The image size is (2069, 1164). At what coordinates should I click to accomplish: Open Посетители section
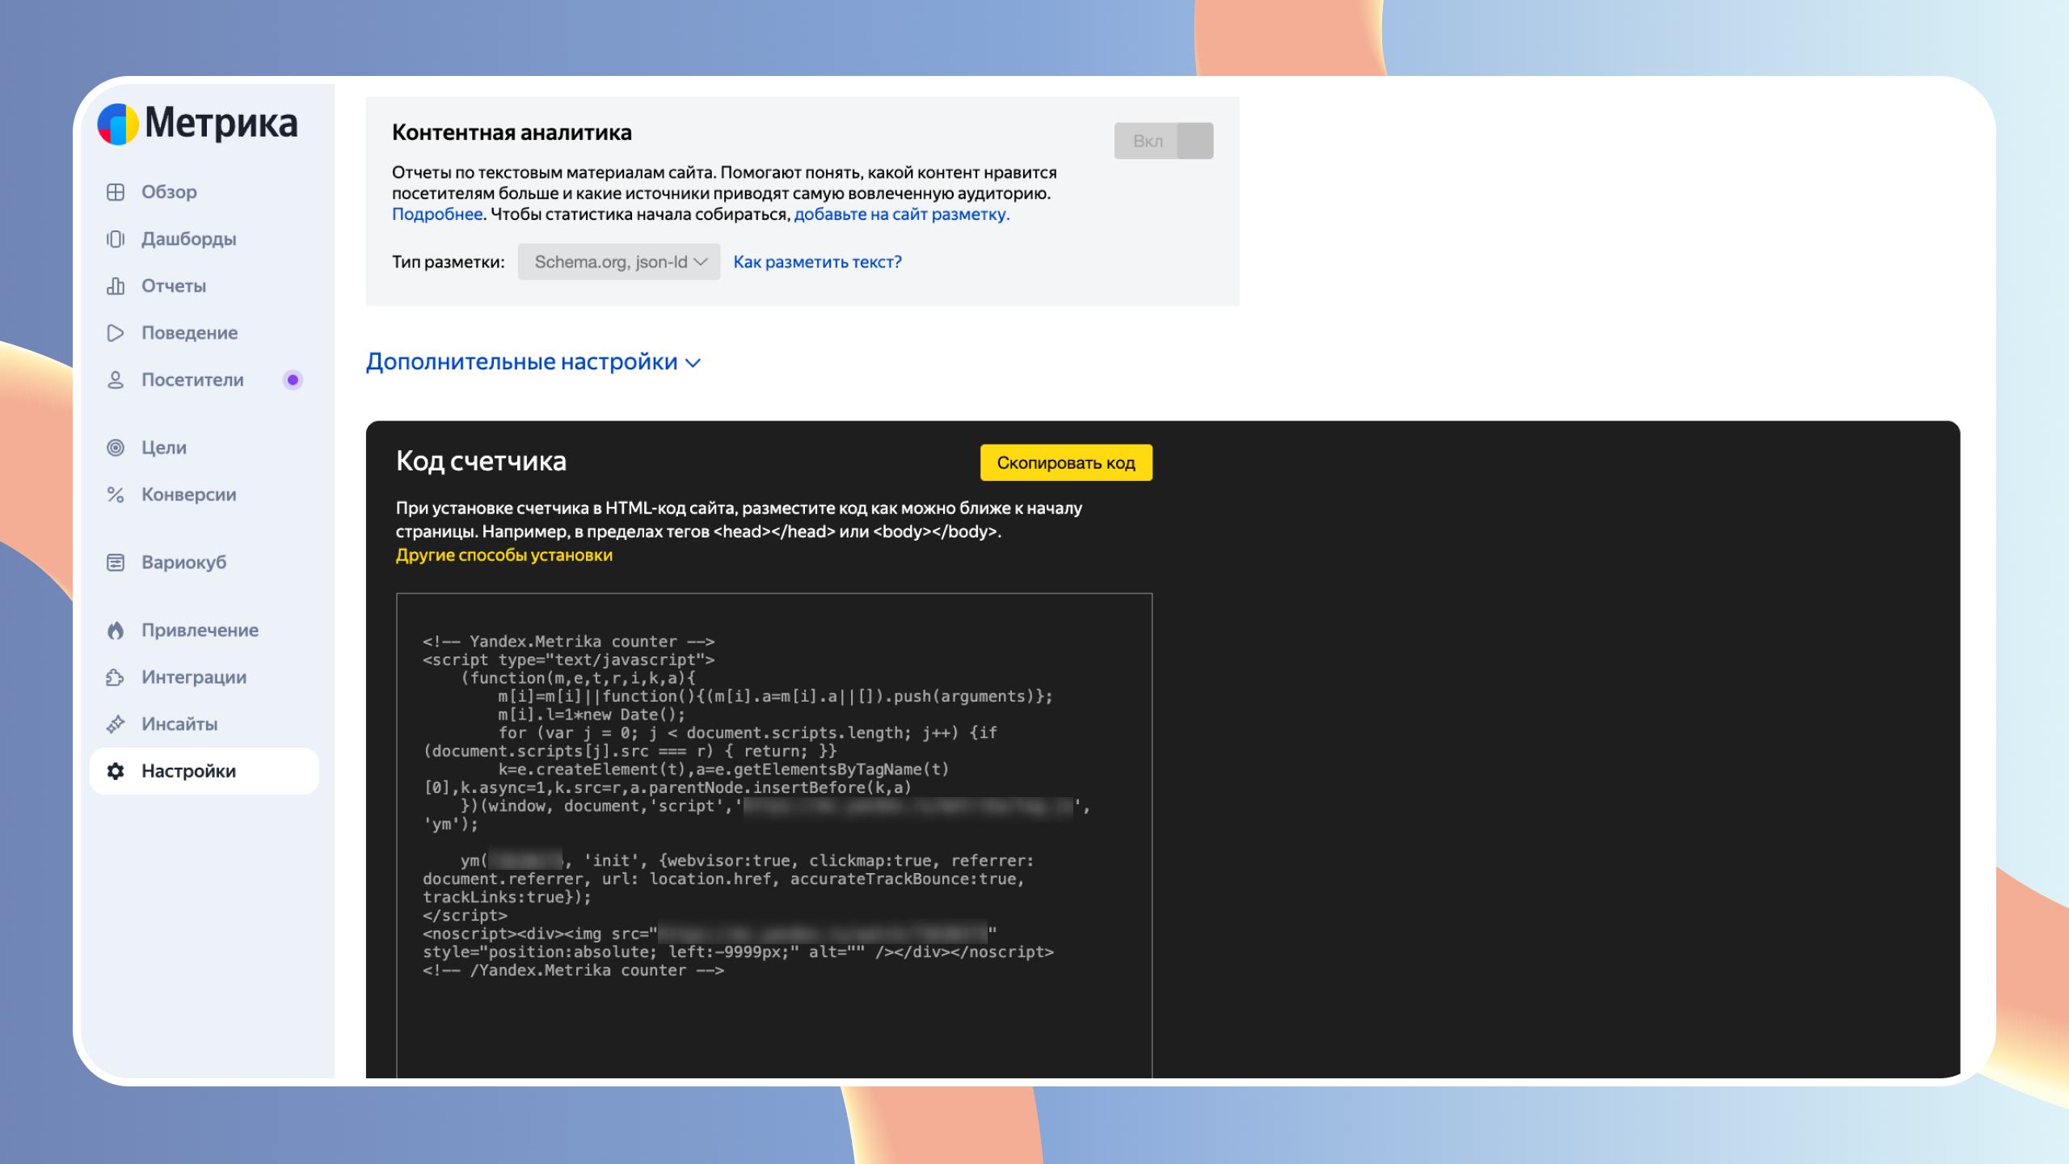(x=204, y=380)
